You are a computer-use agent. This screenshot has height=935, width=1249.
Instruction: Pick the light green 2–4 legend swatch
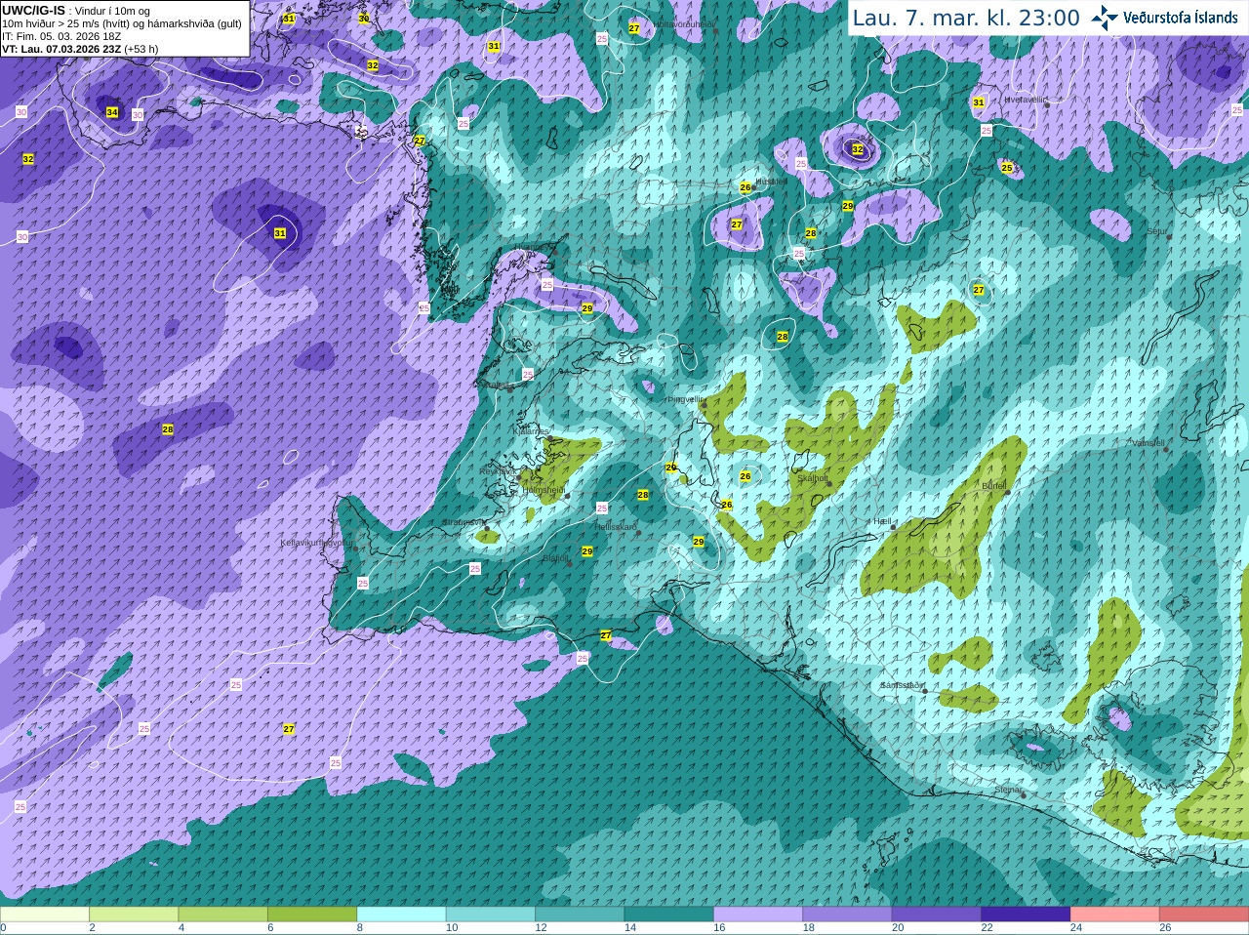(x=134, y=915)
